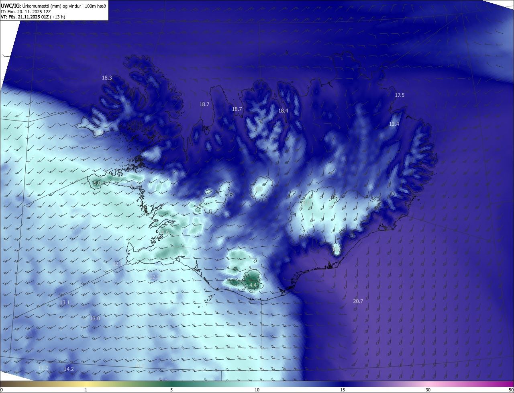The height and width of the screenshot is (393, 514).
Task: Click the 17.5 value label
Action: [400, 95]
